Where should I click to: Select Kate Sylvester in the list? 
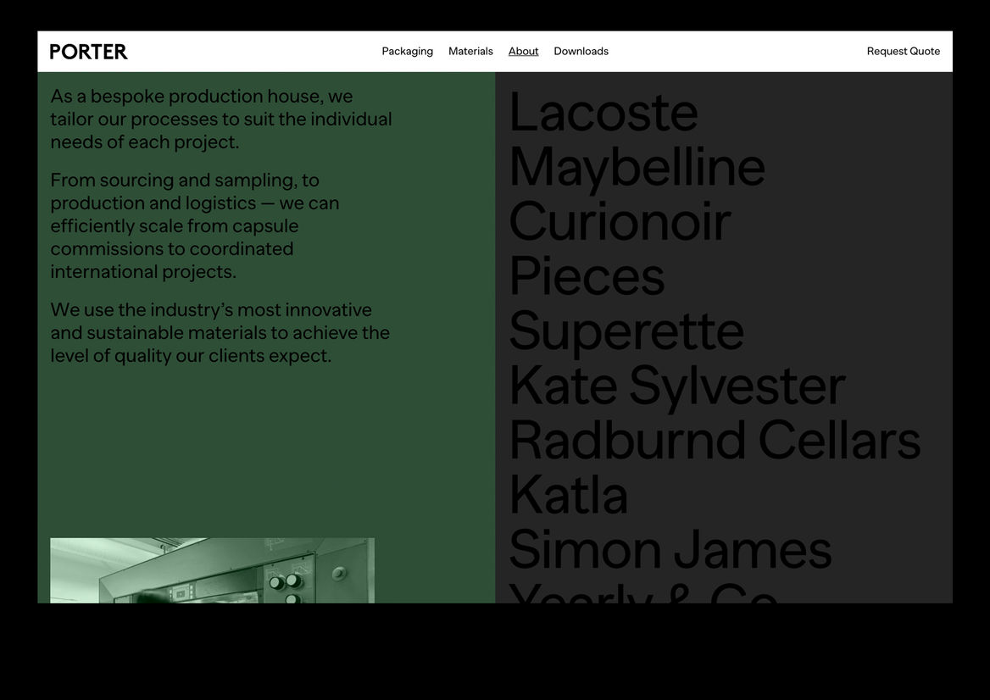[x=676, y=386]
